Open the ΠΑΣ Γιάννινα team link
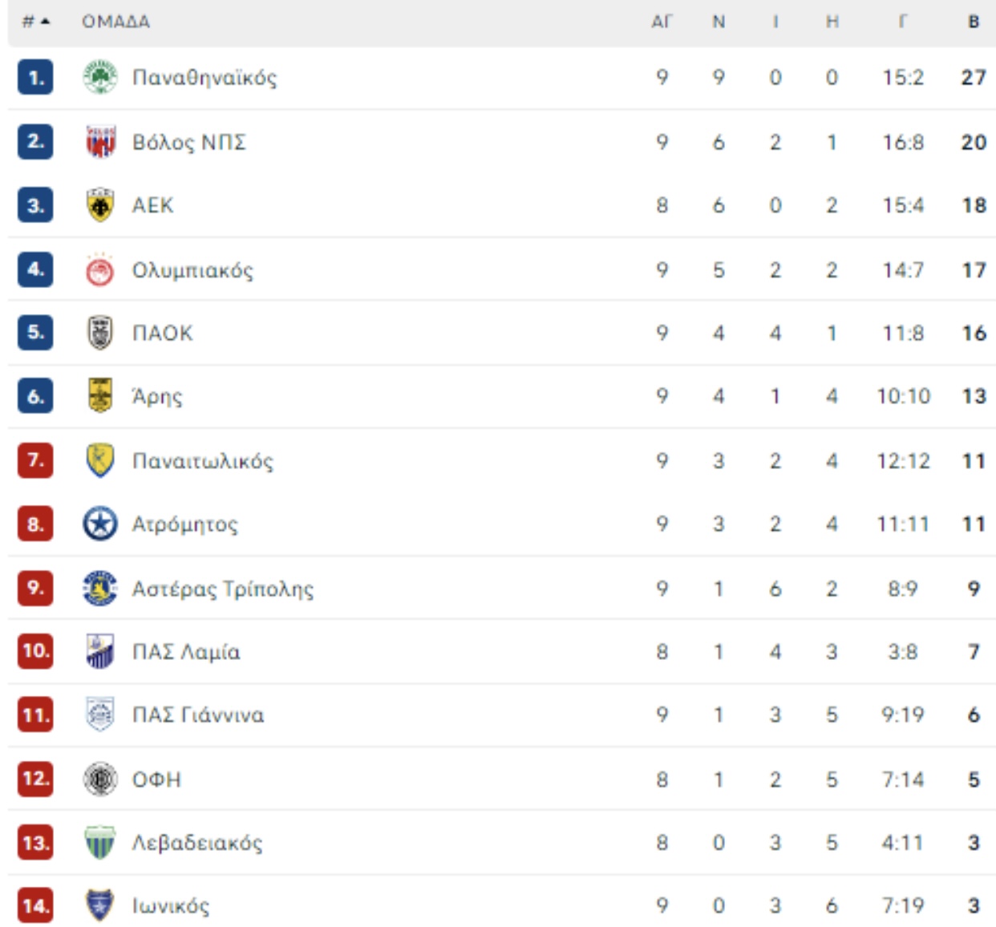996x927 pixels. [198, 715]
